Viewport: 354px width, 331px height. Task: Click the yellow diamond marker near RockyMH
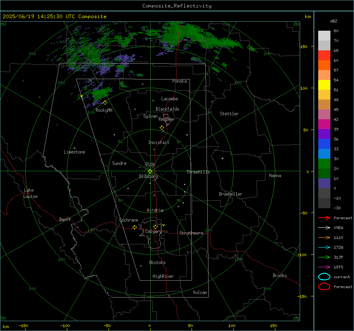point(105,103)
